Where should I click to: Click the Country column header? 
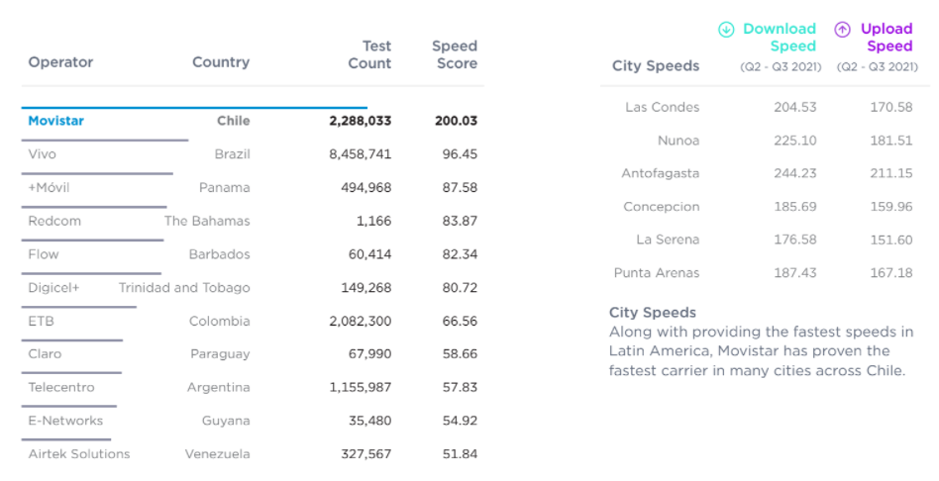pyautogui.click(x=221, y=62)
